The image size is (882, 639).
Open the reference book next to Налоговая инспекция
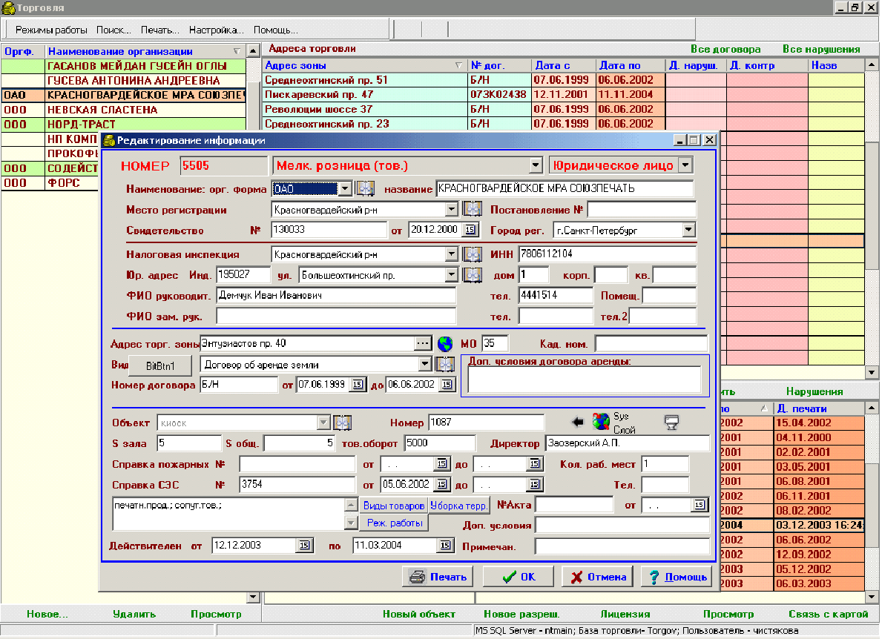coord(473,254)
